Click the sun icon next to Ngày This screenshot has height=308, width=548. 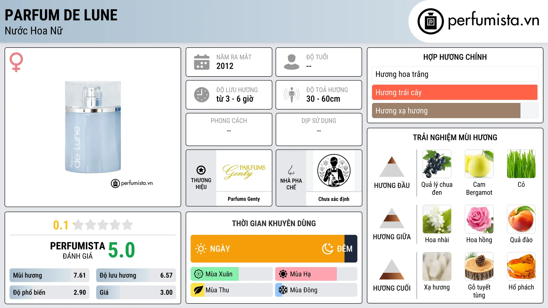point(201,249)
